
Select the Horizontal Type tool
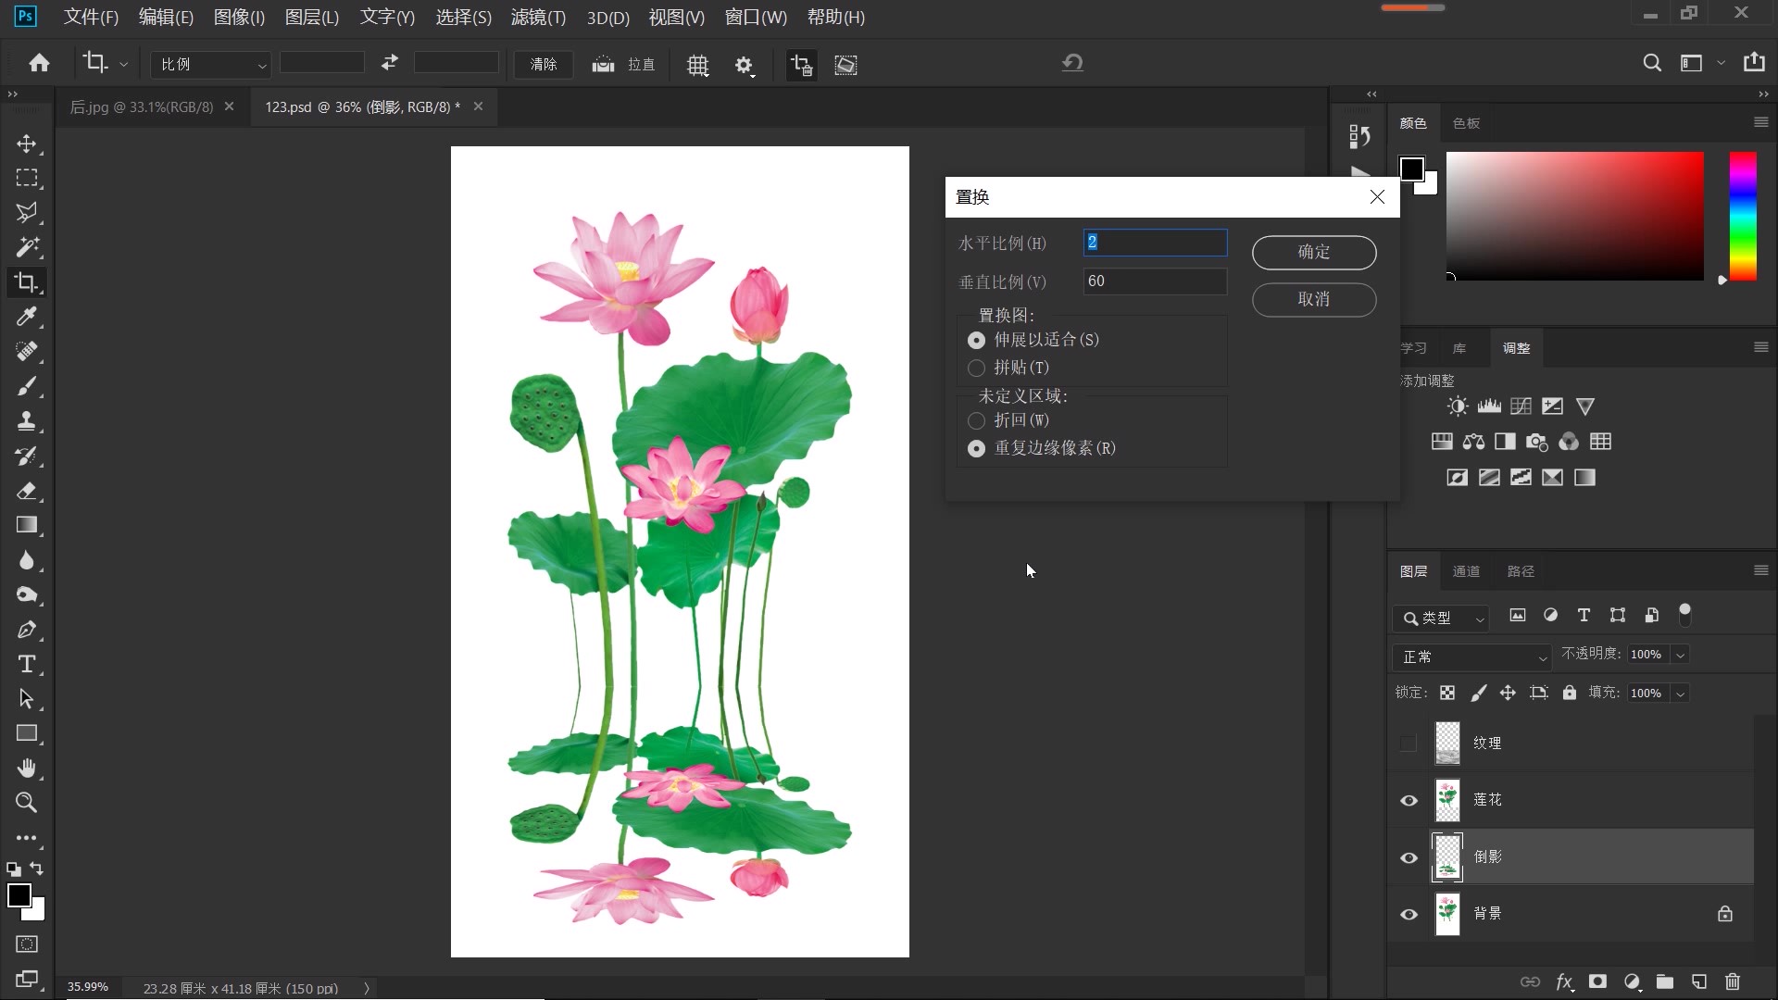26,664
